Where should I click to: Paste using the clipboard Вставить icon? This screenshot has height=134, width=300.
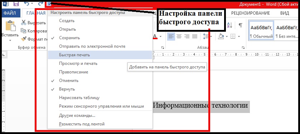(x=10, y=26)
